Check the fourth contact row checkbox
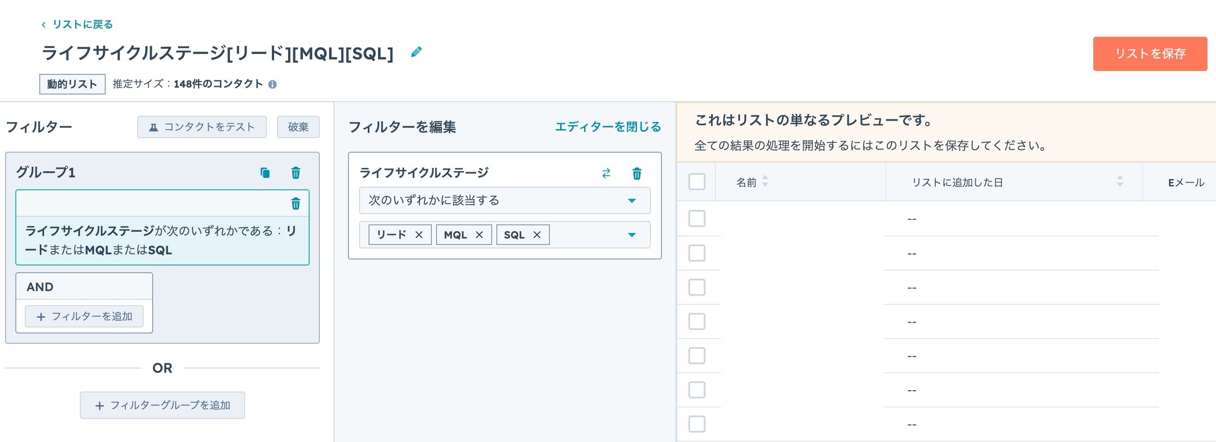The height and width of the screenshot is (442, 1216). tap(697, 321)
